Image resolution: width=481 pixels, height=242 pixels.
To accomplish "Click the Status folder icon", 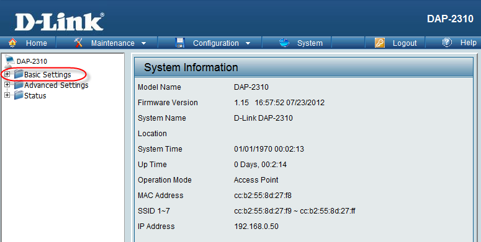I will click(19, 95).
